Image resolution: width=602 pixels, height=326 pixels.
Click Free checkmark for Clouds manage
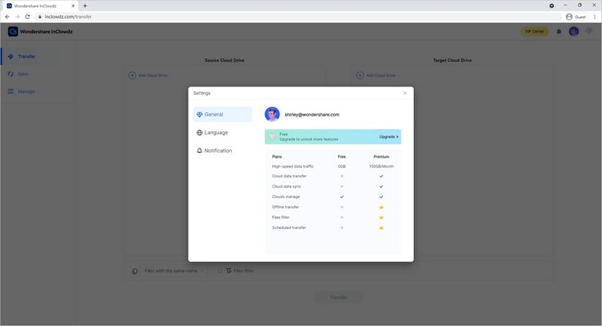(x=342, y=197)
